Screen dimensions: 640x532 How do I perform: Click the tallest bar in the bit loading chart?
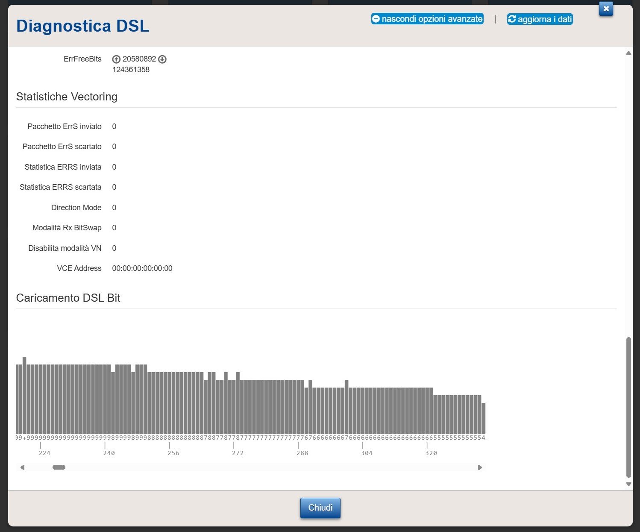pyautogui.click(x=24, y=395)
